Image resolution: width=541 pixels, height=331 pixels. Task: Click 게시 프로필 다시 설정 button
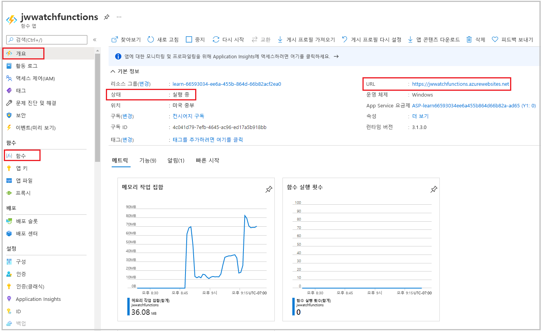coord(372,40)
